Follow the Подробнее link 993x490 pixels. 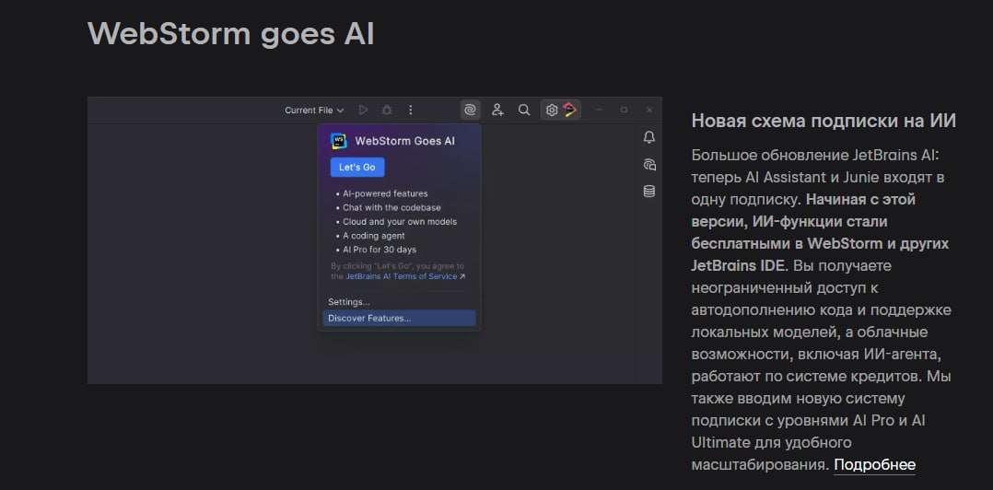(x=874, y=465)
